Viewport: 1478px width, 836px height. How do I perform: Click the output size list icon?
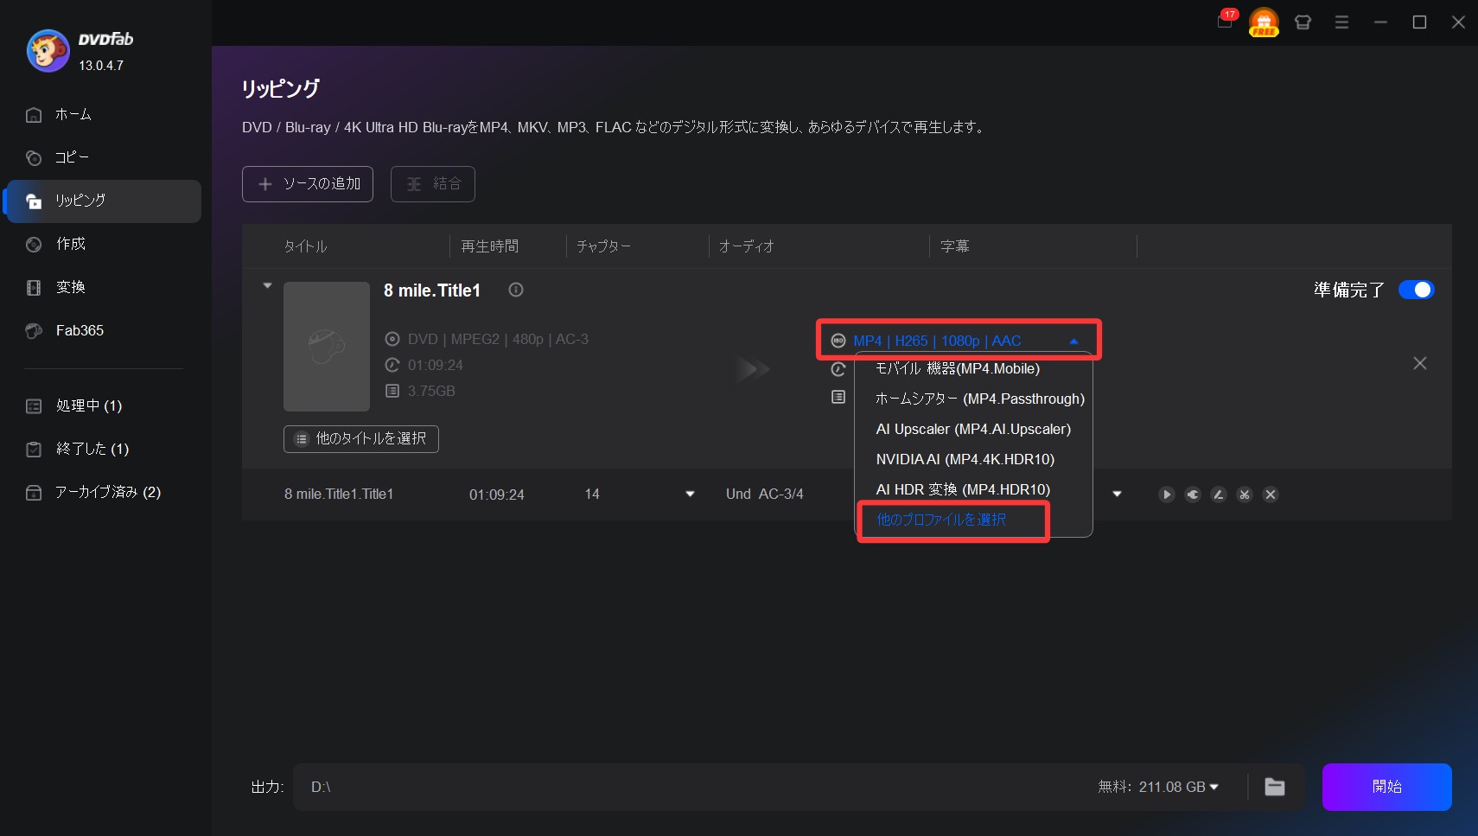click(838, 397)
